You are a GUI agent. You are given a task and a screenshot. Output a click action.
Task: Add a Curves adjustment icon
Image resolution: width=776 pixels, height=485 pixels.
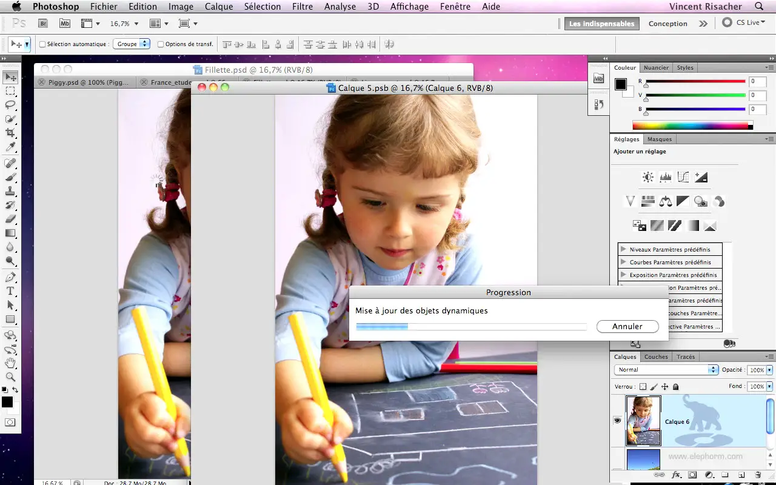pyautogui.click(x=683, y=178)
